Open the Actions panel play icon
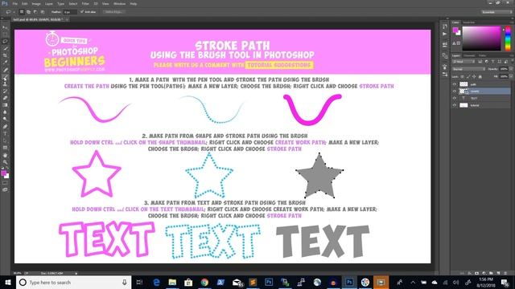515x289 pixels. [x=445, y=34]
